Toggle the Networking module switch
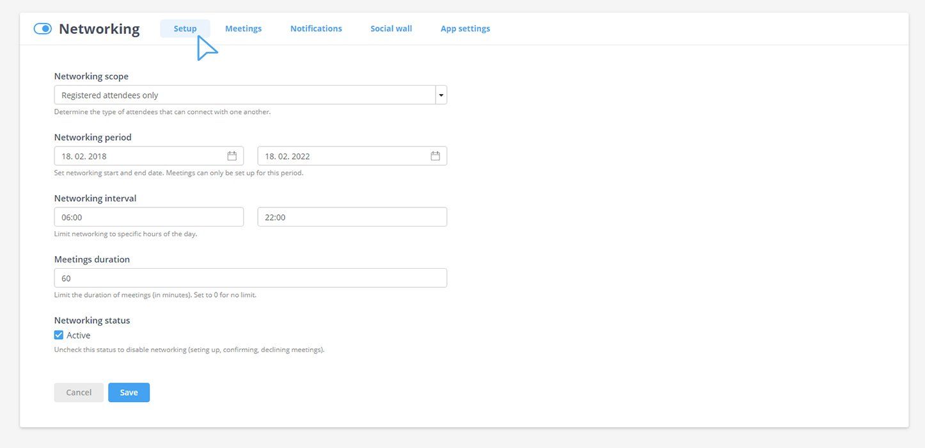Image resolution: width=925 pixels, height=448 pixels. (42, 29)
